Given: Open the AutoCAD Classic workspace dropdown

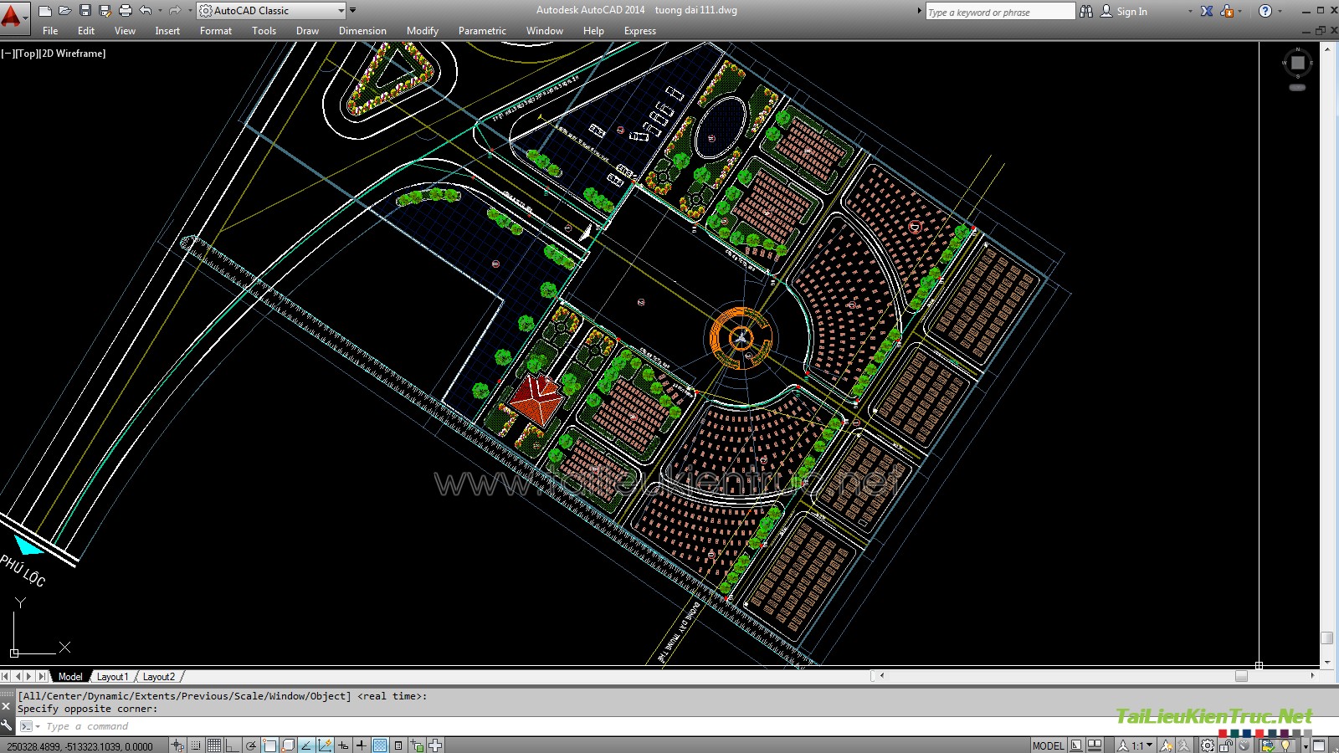Looking at the screenshot, I should 272,11.
